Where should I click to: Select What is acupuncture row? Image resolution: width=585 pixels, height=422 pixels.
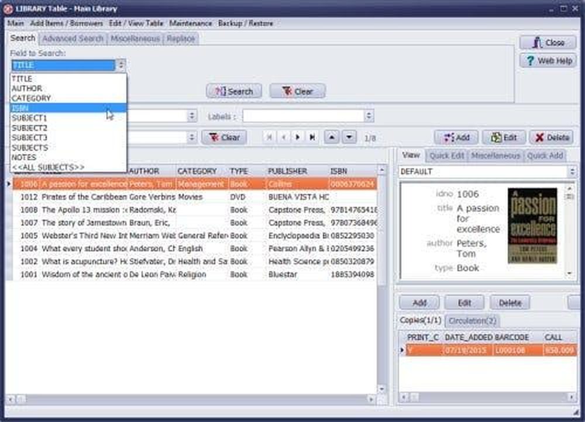(195, 262)
